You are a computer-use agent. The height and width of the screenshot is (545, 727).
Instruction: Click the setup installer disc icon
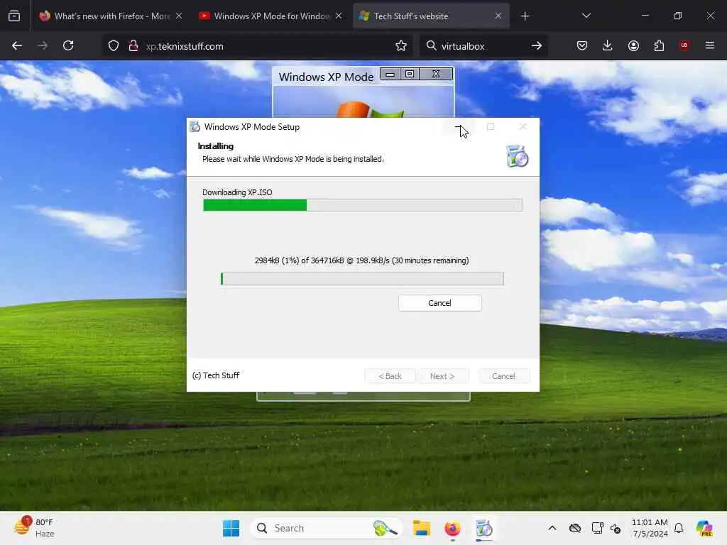pyautogui.click(x=517, y=155)
